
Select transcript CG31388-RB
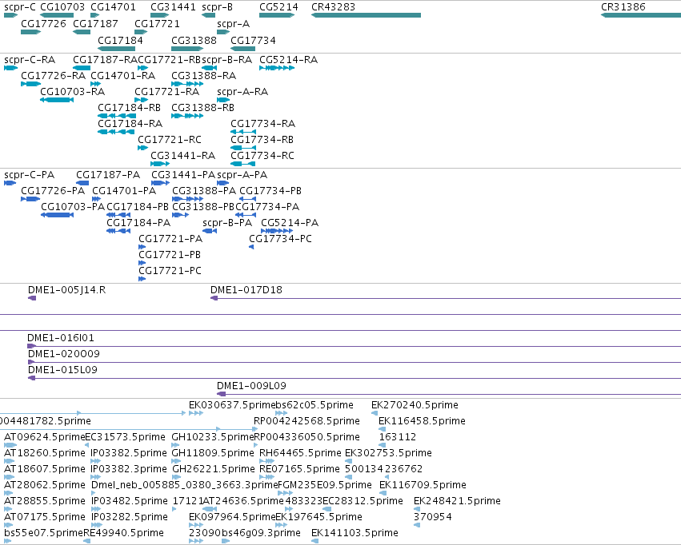pyautogui.click(x=202, y=108)
